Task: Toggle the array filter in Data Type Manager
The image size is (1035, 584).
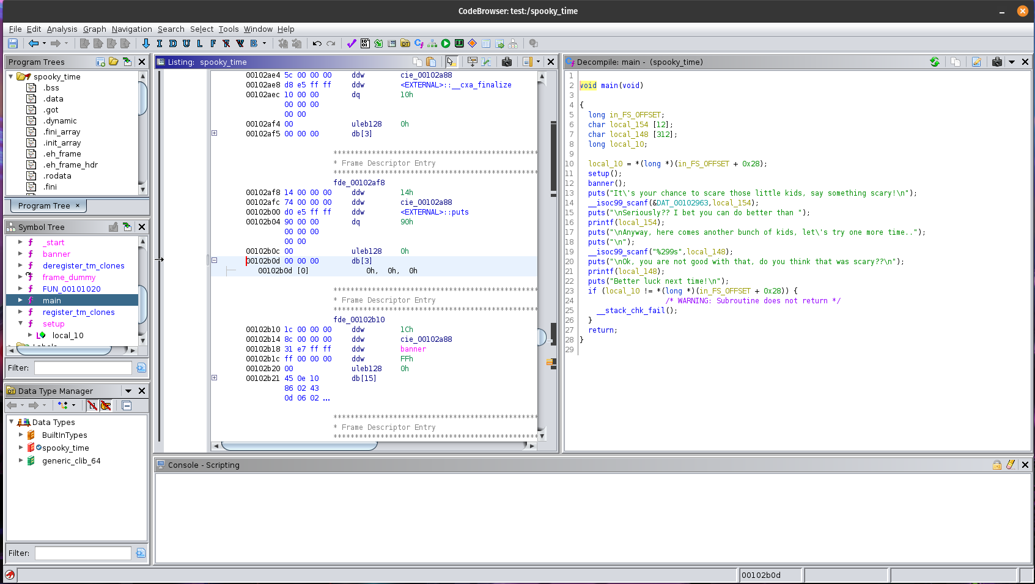Action: coord(92,405)
